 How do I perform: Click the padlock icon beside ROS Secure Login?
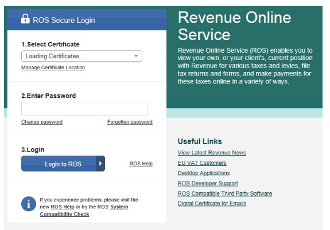click(25, 19)
